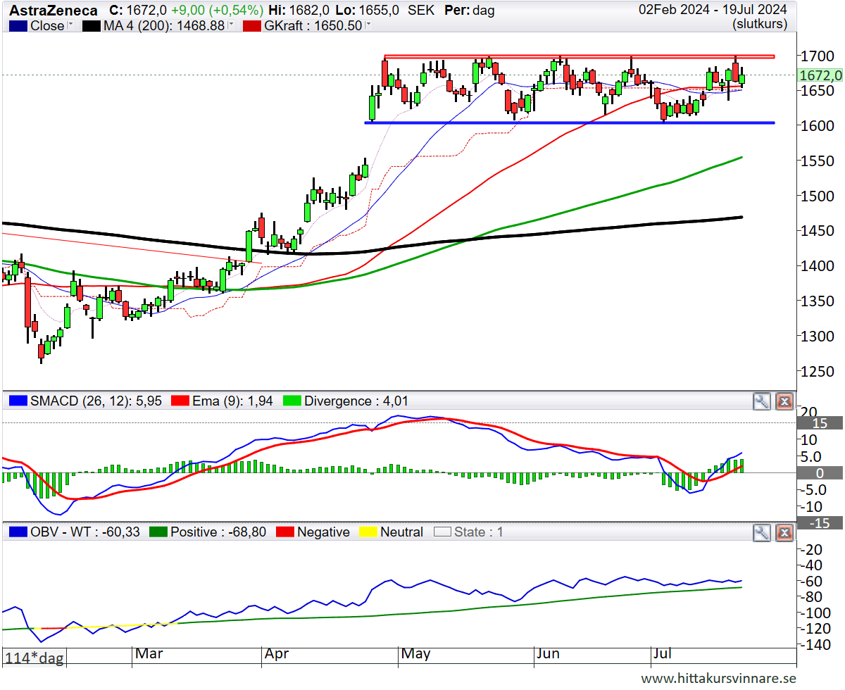Expand the Close series dropdown arrow
Viewport: 845px width, 690px height.
point(70,25)
